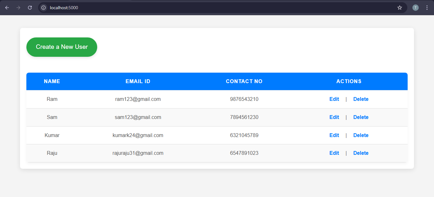
Task: Bookmark this page with the star icon
Action: [400, 8]
